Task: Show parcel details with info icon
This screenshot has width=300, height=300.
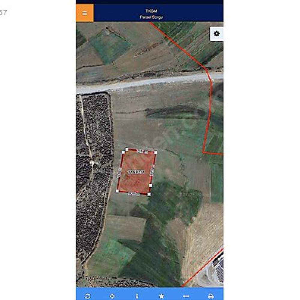Action: pos(137,296)
